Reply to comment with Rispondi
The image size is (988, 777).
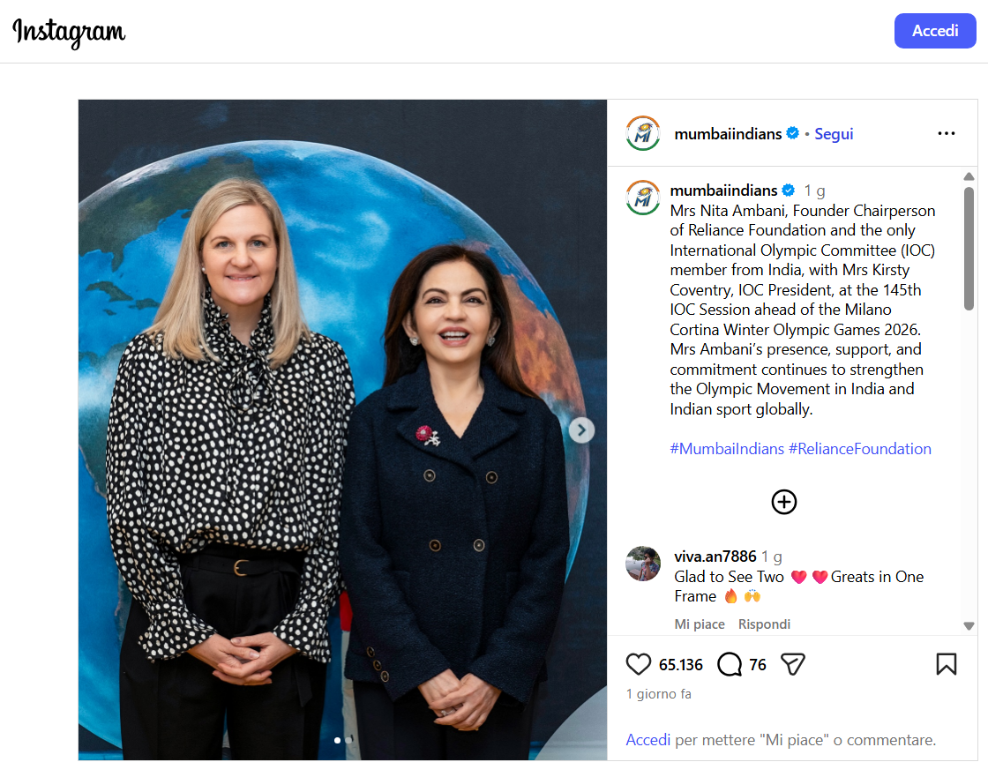(764, 624)
